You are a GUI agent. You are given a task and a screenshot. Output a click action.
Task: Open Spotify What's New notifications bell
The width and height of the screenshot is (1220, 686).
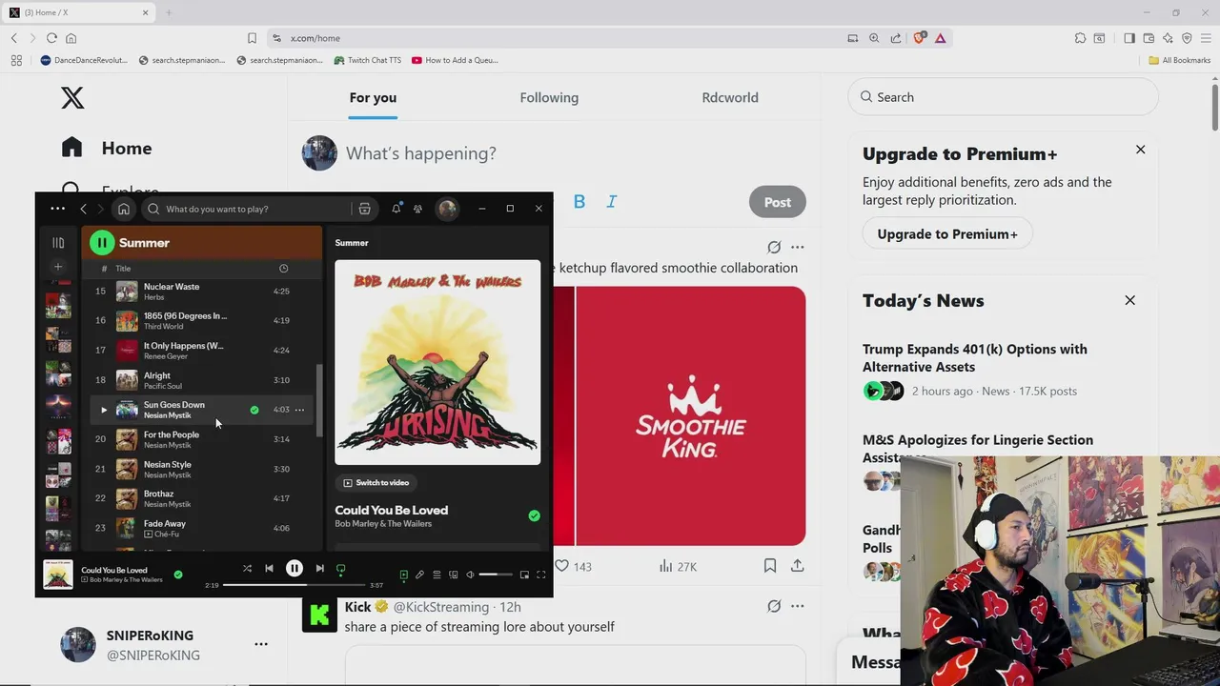tap(396, 209)
